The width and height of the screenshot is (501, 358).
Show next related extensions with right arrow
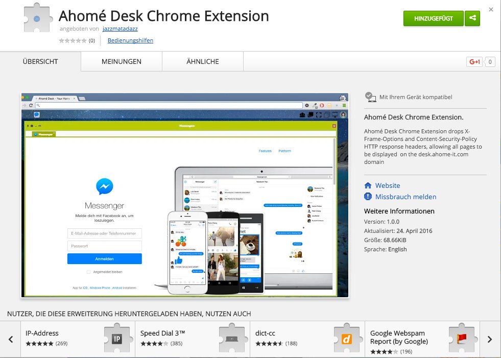pyautogui.click(x=490, y=339)
